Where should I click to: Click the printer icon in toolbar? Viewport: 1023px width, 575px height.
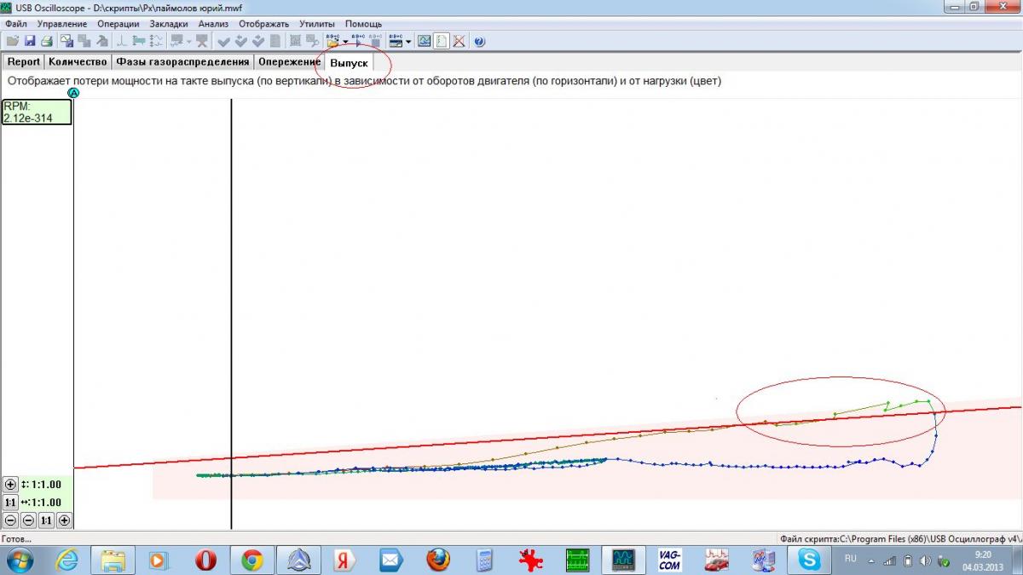click(x=47, y=41)
